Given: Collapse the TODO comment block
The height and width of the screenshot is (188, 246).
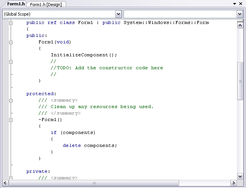Looking at the screenshot, I should coord(11,62).
